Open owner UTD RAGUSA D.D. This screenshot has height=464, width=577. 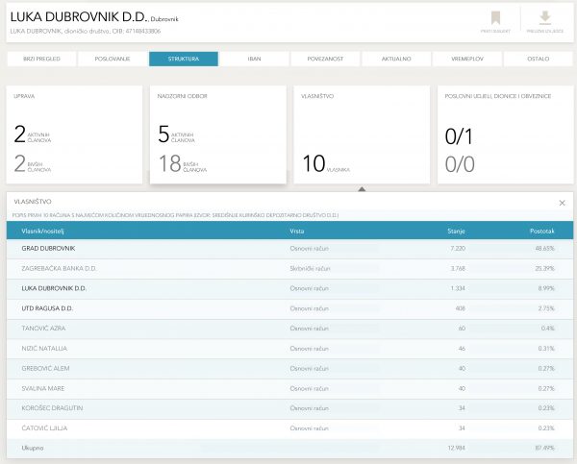(47, 308)
